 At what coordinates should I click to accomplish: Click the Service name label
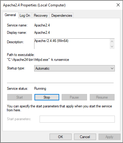pos(17,25)
